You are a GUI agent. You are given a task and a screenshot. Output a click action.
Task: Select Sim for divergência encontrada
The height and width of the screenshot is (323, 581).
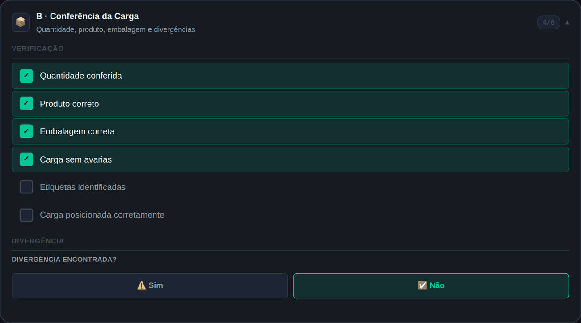150,286
